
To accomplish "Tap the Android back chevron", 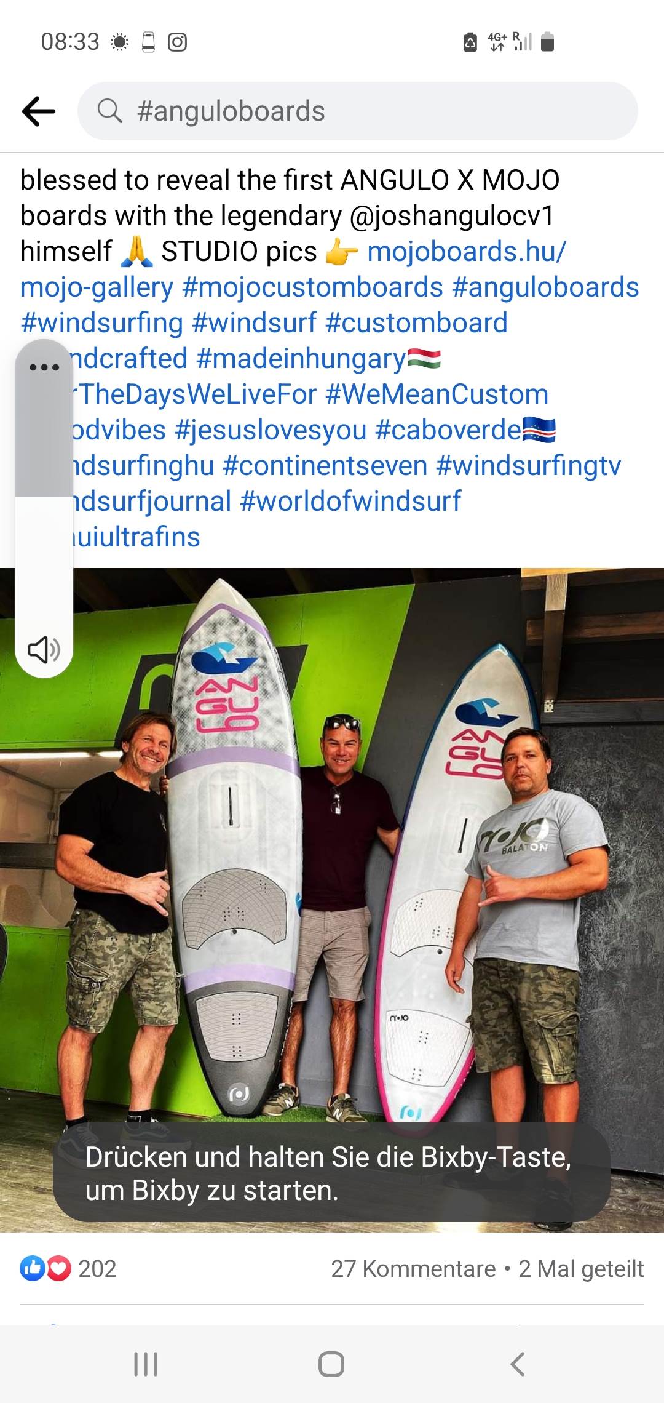I will pos(518,1364).
